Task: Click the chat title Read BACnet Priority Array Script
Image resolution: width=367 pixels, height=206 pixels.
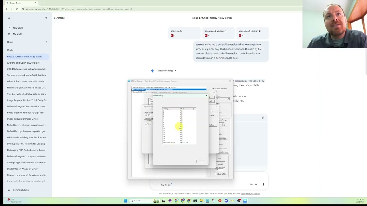Action: tap(212, 18)
